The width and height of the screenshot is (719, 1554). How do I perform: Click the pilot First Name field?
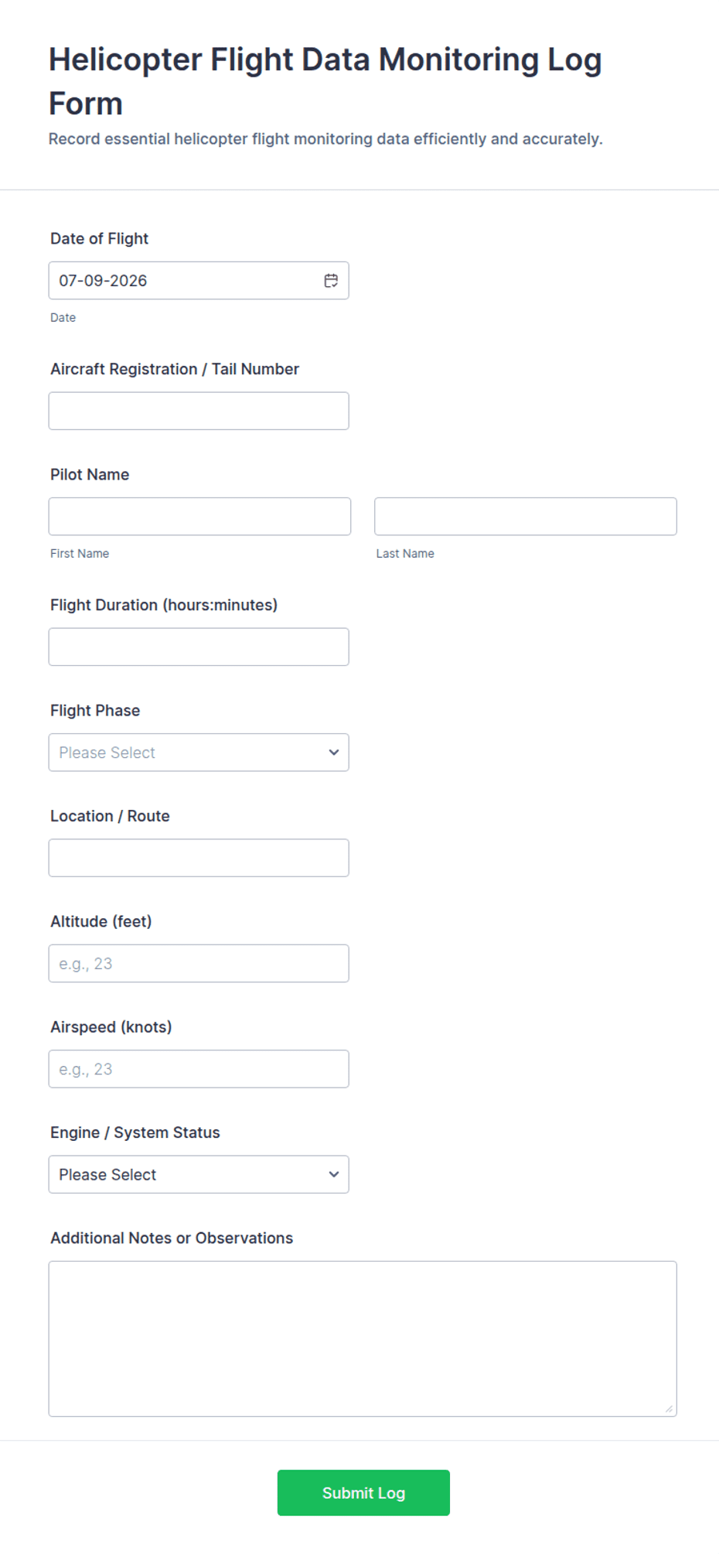tap(199, 517)
